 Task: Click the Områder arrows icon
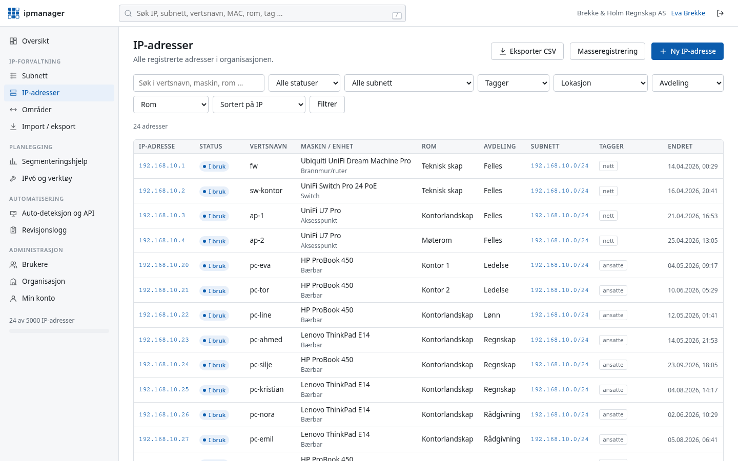[x=13, y=110]
